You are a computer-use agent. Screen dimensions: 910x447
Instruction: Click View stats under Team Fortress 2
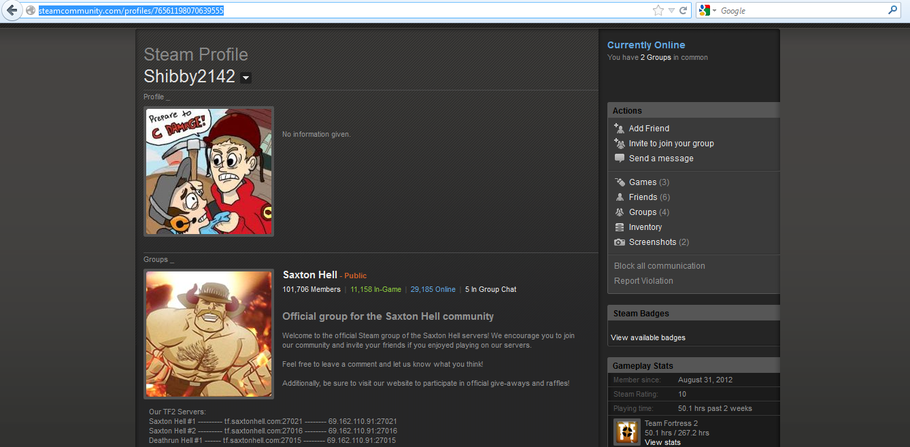(x=662, y=442)
